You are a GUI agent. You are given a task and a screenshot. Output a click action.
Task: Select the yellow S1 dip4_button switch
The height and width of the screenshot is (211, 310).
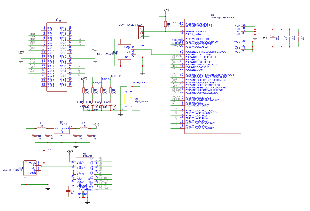tap(130, 99)
